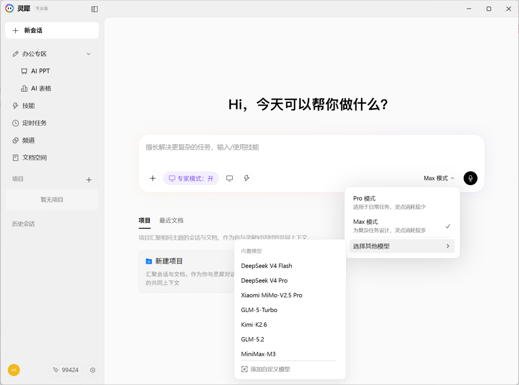The height and width of the screenshot is (385, 519).
Task: Select Pro 模式 option
Action: click(402, 202)
